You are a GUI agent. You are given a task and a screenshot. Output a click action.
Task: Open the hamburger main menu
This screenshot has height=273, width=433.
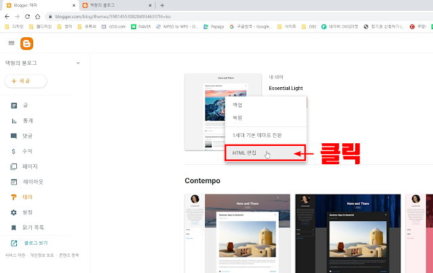tap(12, 43)
